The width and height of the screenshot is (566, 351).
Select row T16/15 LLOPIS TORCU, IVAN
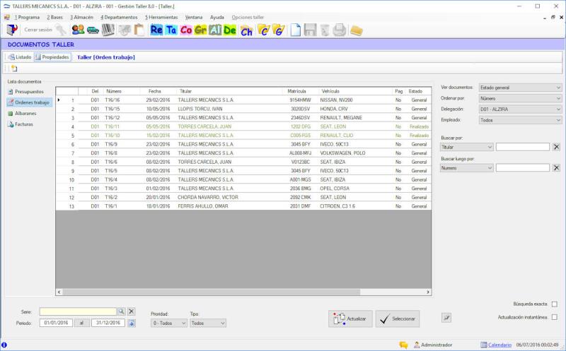[x=243, y=109]
